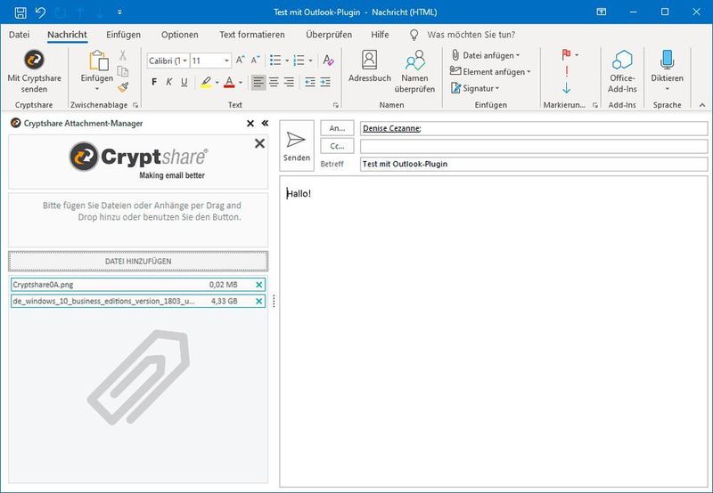Start dictation with the Diktieren microphone
This screenshot has width=713, height=493.
pyautogui.click(x=667, y=61)
